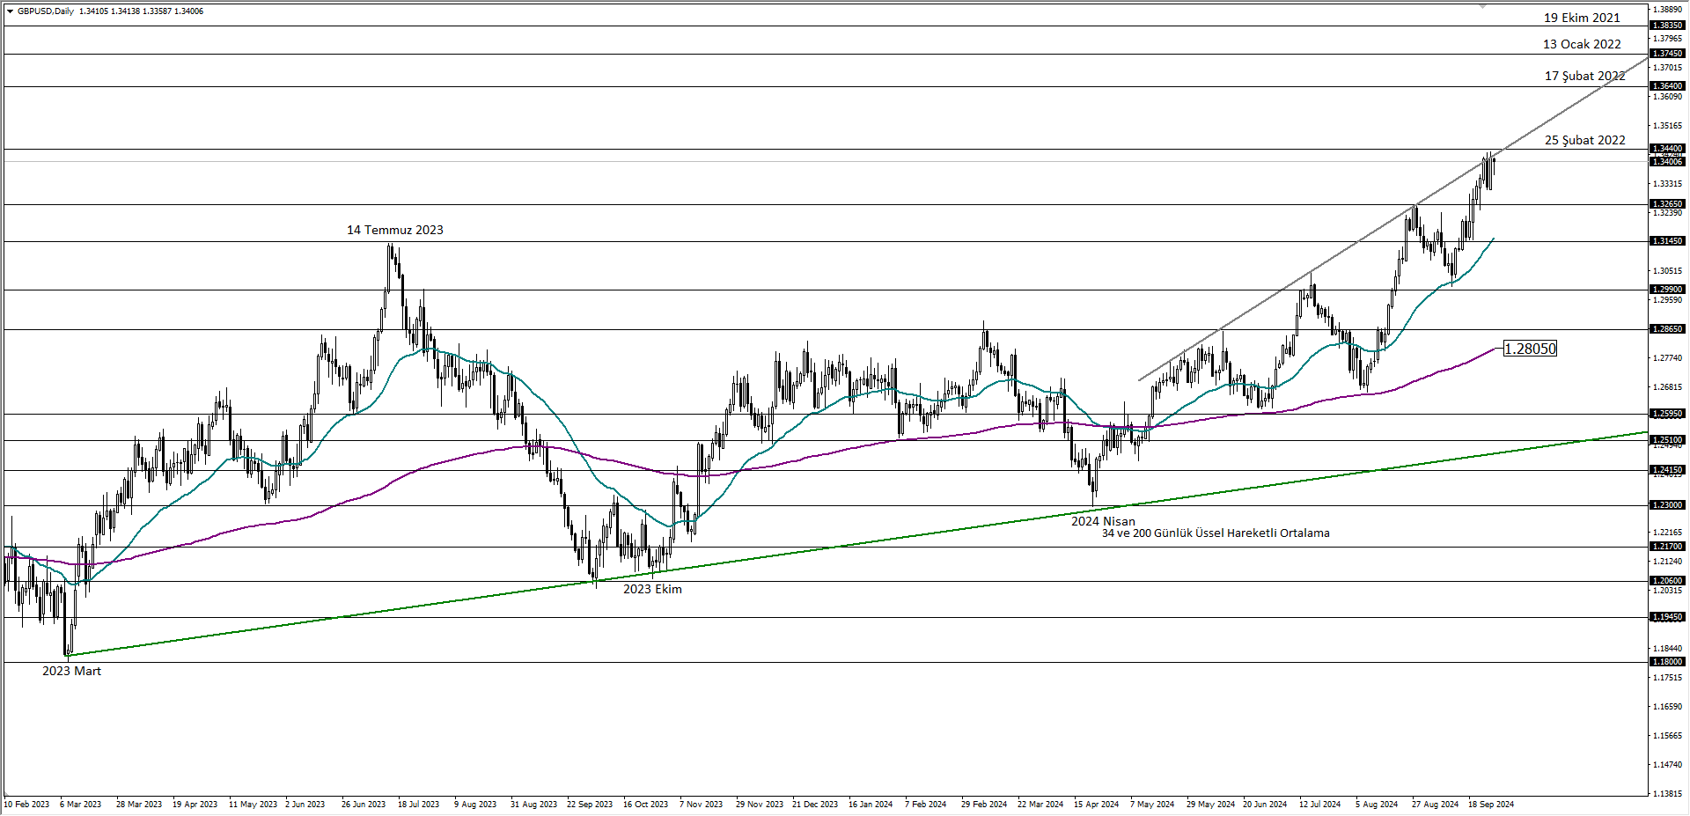Click the 29 May 2024 date on time axis
This screenshot has width=1690, height=816.
[1210, 805]
